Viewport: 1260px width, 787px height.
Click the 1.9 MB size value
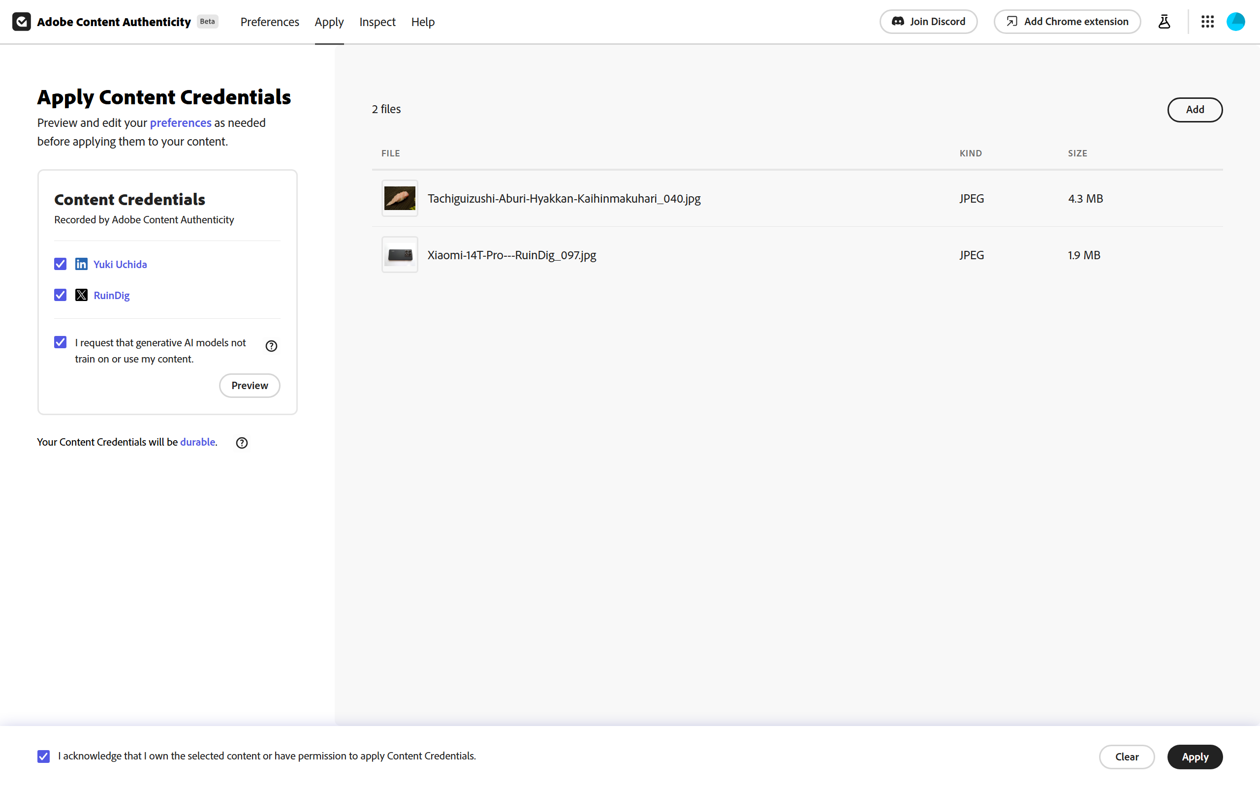coord(1084,256)
